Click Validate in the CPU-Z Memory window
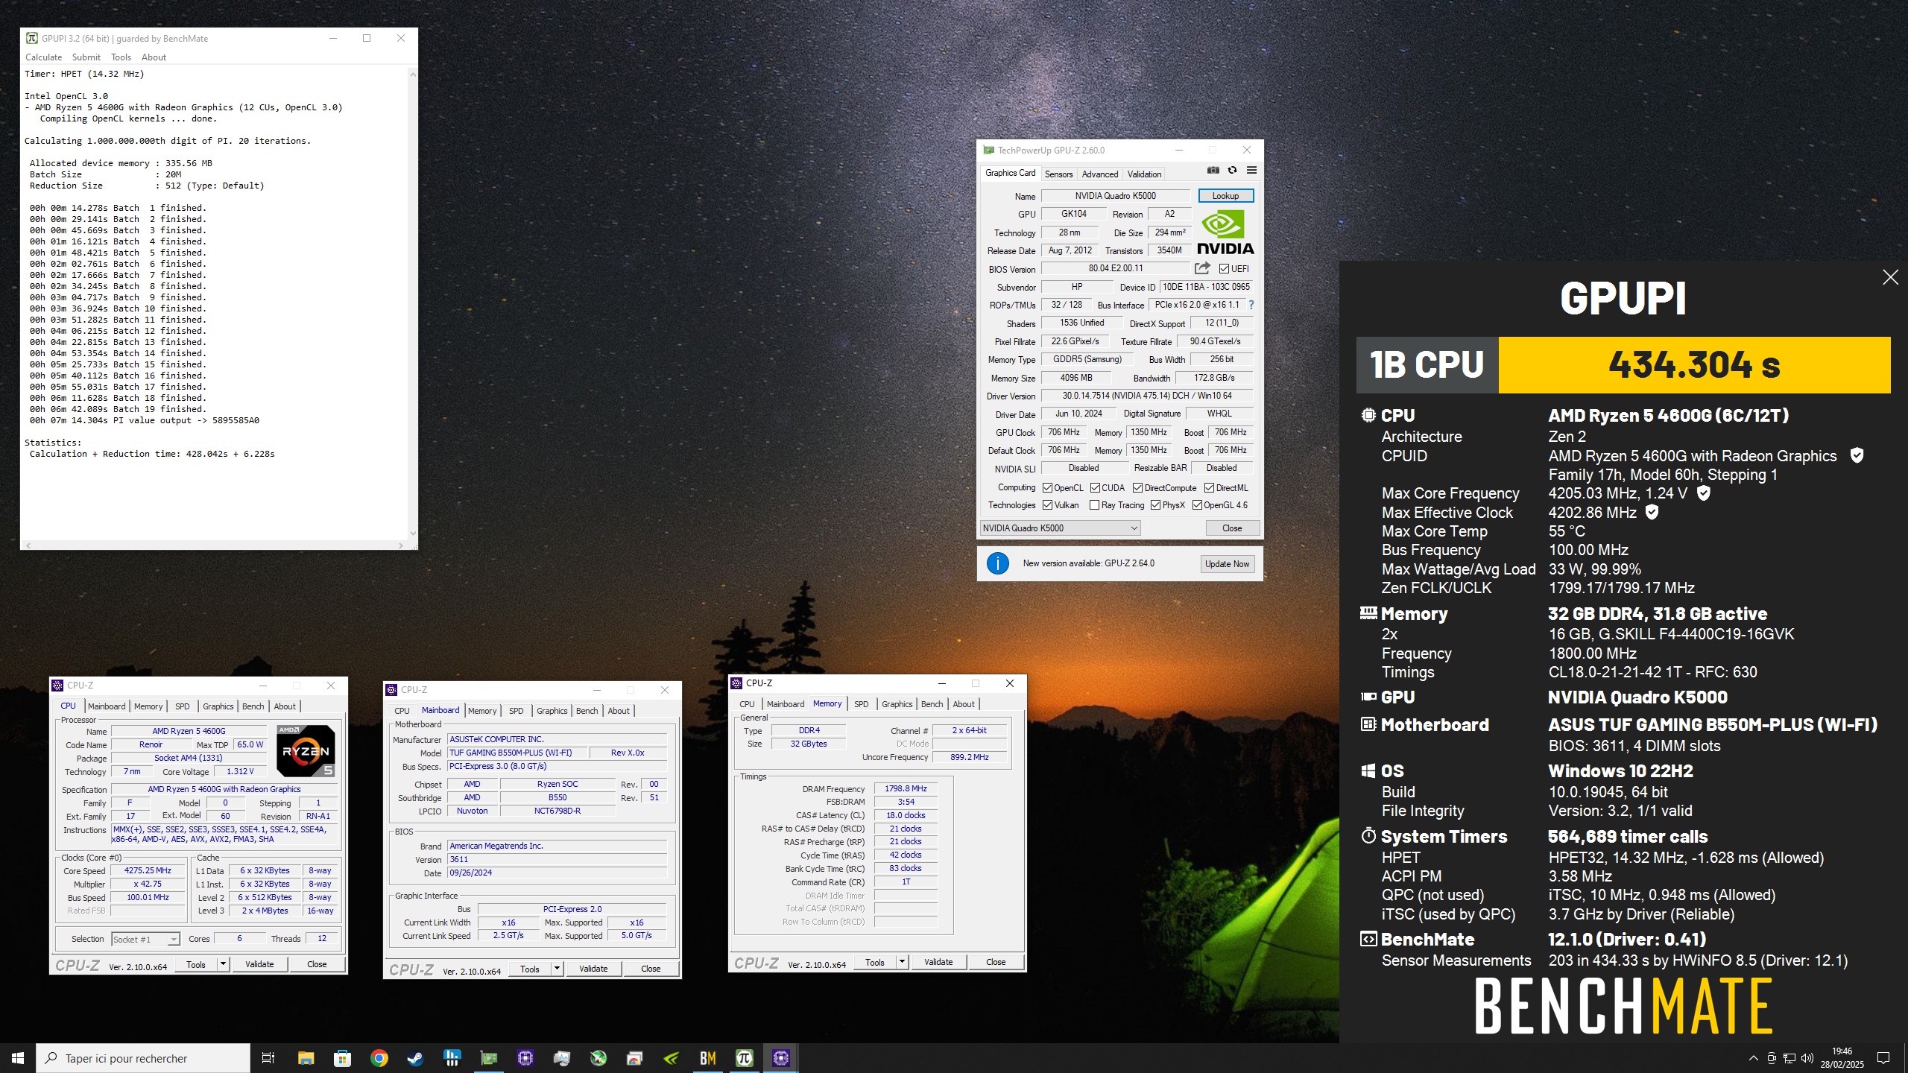1908x1073 pixels. click(938, 962)
